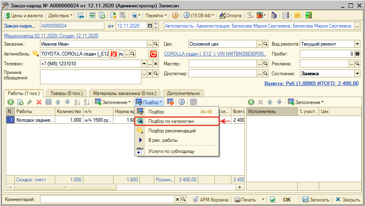Switch to the 'Товары (0 поз.)' tab
This screenshot has height=206, width=365.
66,93
